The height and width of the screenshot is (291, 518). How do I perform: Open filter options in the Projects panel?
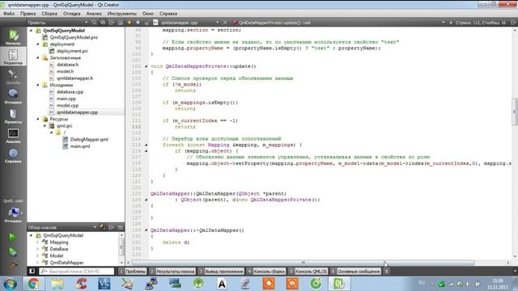point(94,23)
